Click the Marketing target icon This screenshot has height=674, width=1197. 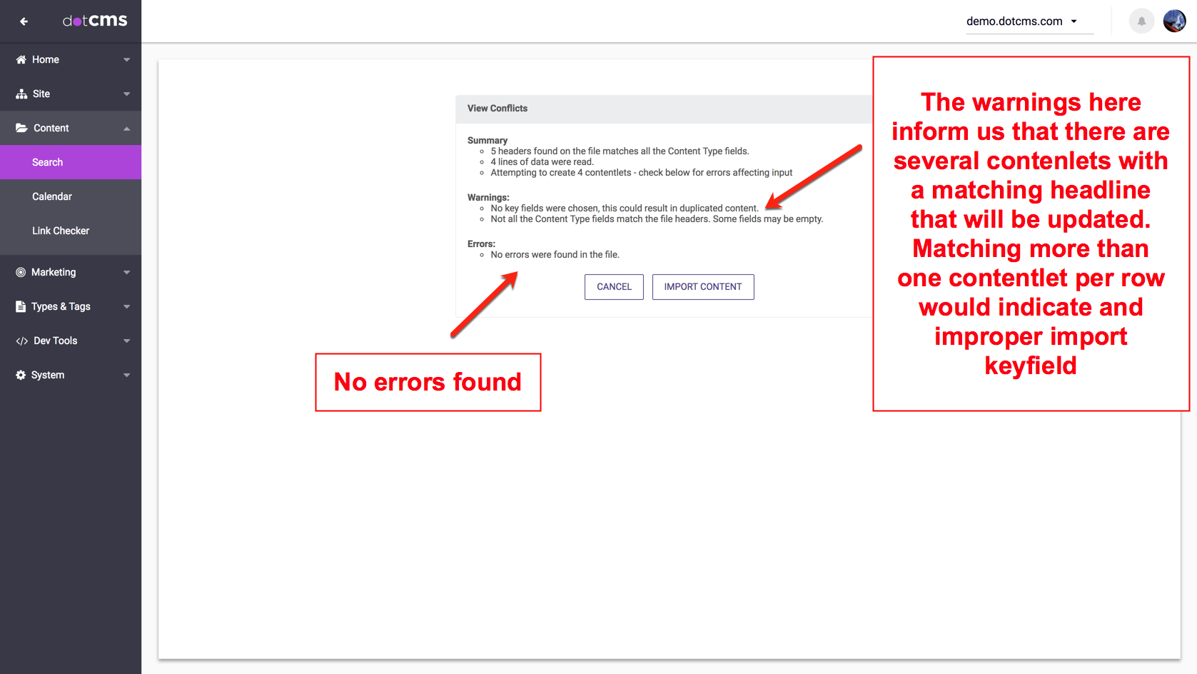(x=21, y=273)
